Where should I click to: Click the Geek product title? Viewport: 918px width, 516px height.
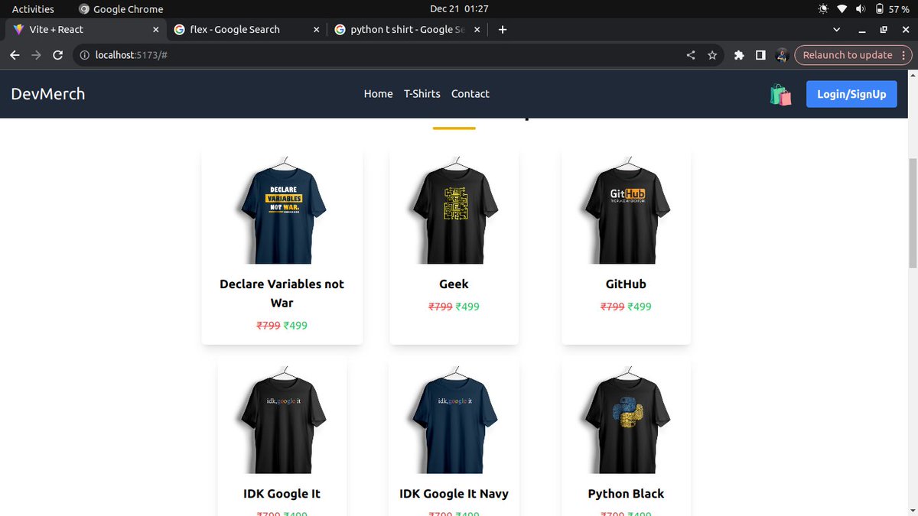click(x=454, y=284)
